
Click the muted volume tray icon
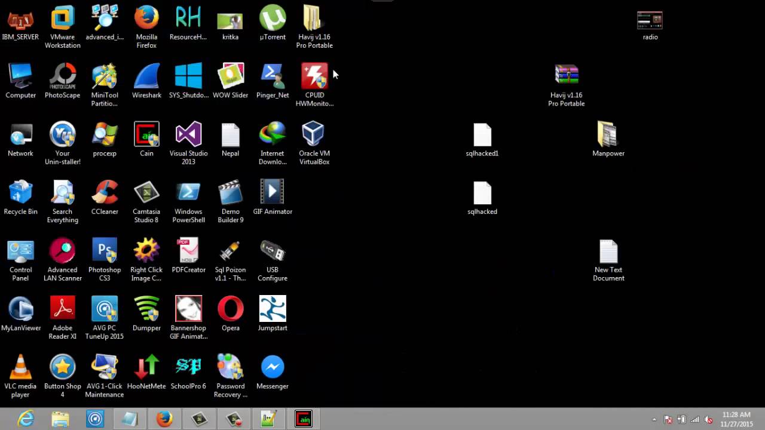tap(708, 419)
